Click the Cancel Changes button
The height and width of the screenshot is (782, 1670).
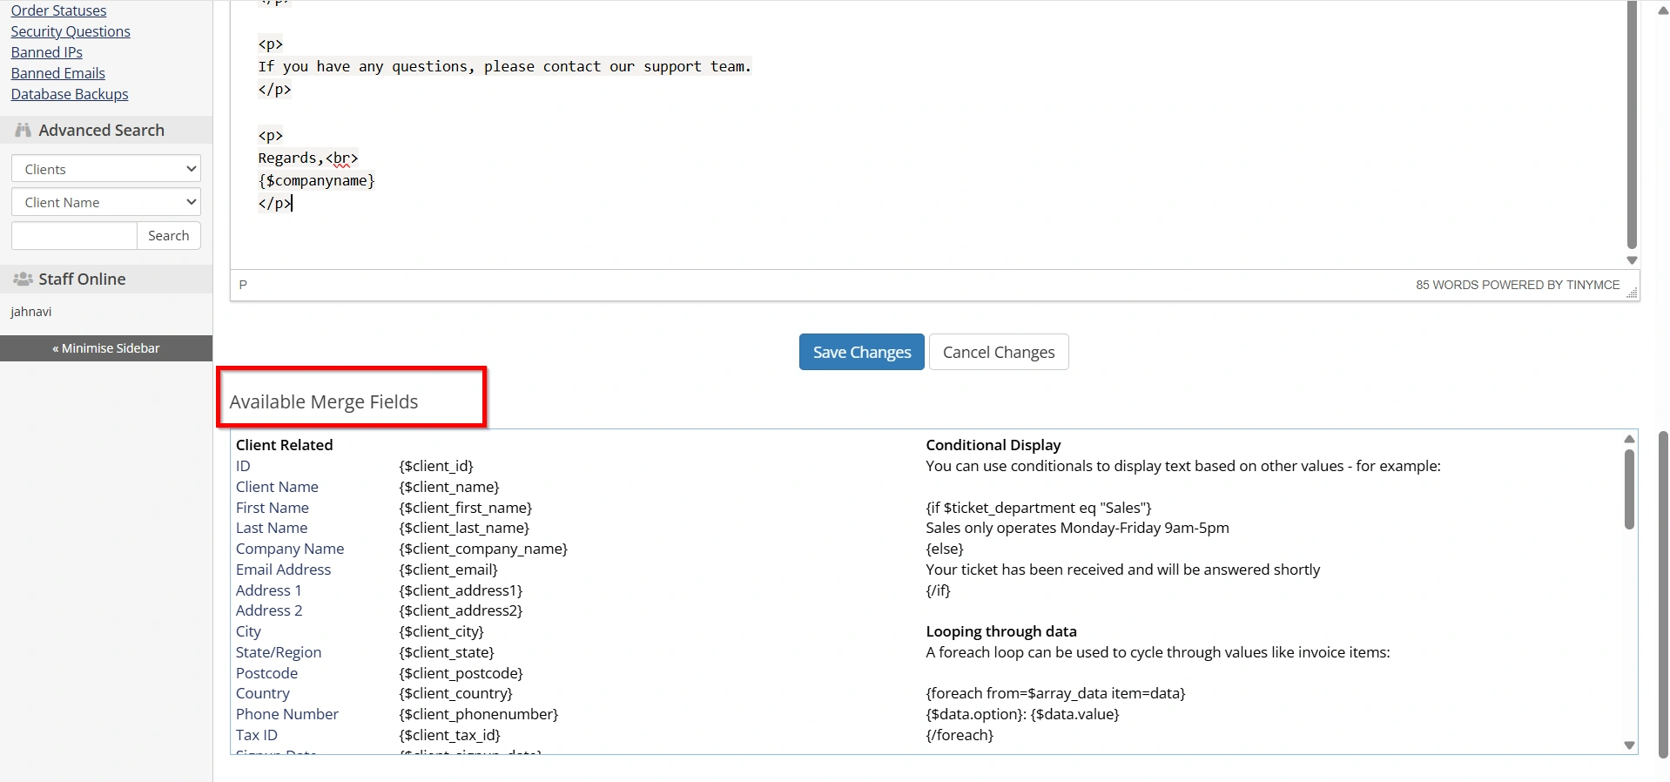(999, 352)
